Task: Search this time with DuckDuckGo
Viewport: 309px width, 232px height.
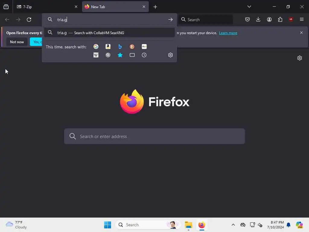Action: [x=132, y=47]
